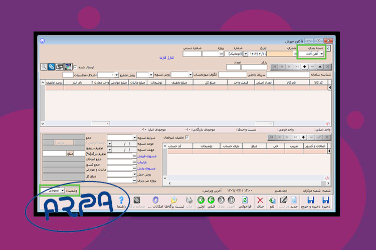The image size is (376, 250).
Task: Open the تاریخ date picker arrow
Action: click(246, 54)
